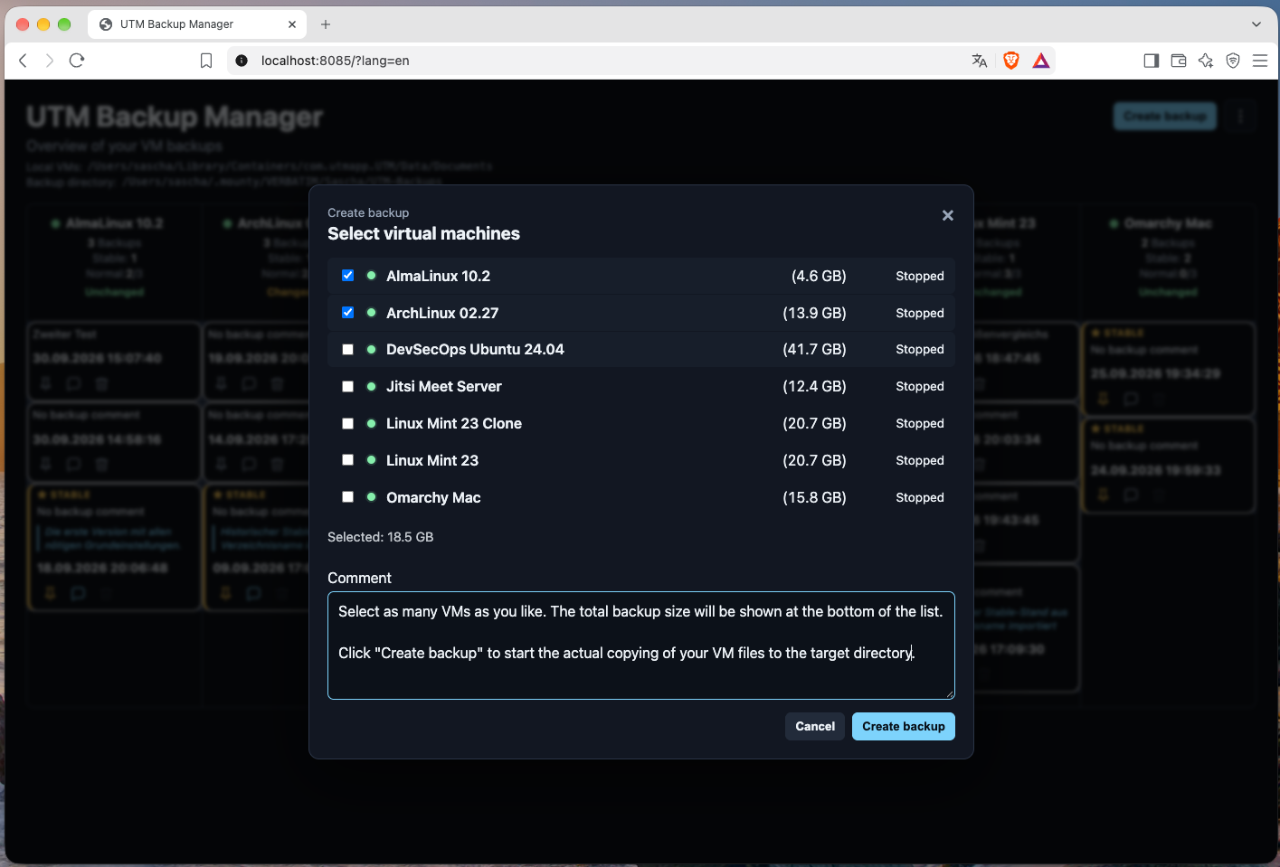Go forward in browser history
This screenshot has width=1280, height=867.
click(50, 61)
